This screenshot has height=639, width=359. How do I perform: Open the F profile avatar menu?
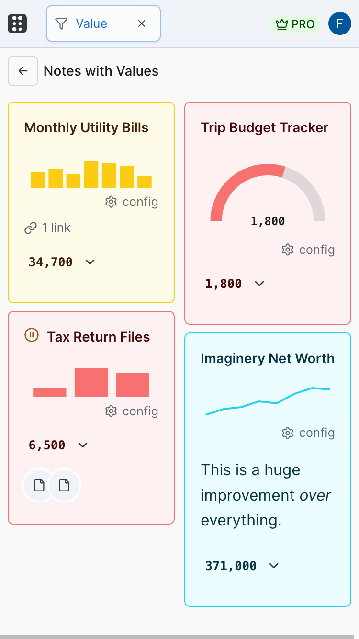pos(339,23)
